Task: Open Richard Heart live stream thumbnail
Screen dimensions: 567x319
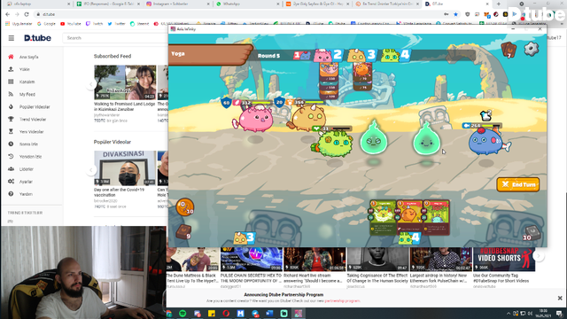Action: (315, 260)
